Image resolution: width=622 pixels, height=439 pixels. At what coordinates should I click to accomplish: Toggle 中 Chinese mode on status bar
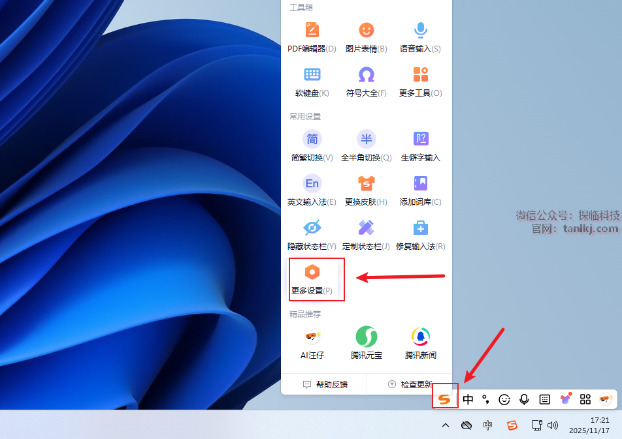coord(468,399)
